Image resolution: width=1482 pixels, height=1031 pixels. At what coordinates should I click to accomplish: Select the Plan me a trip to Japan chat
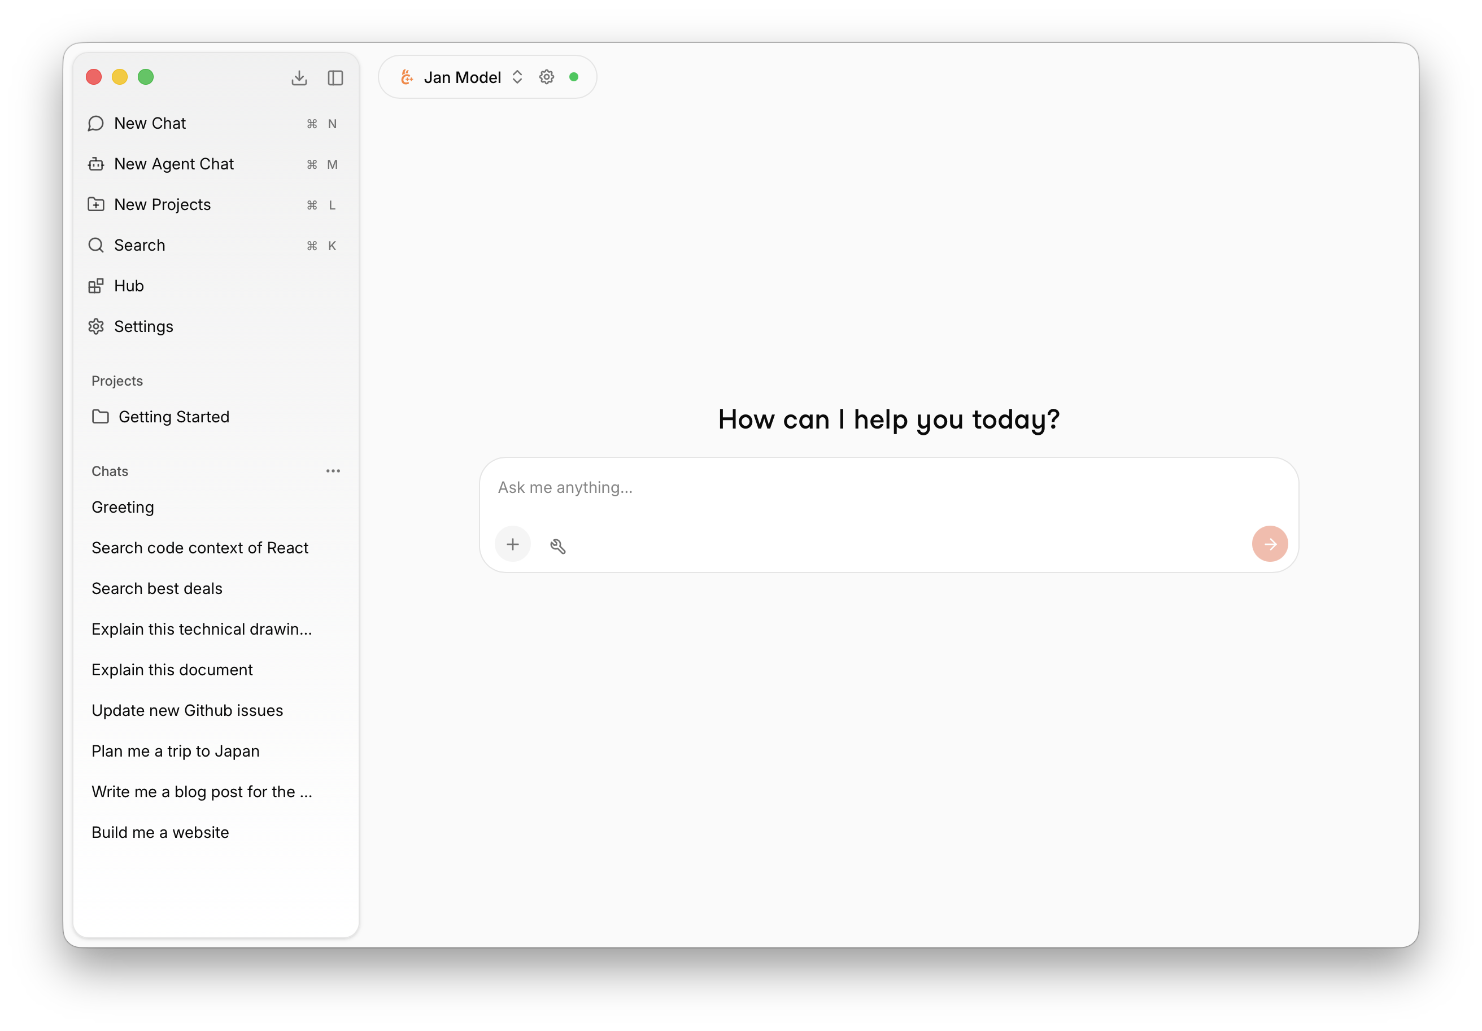click(176, 751)
